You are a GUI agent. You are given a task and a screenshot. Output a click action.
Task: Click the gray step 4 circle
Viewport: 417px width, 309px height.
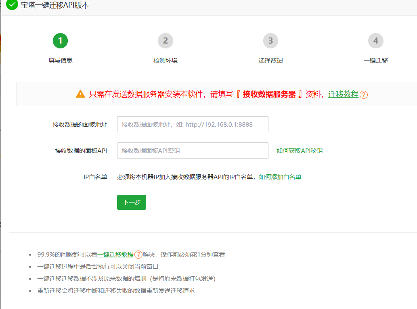tap(376, 41)
